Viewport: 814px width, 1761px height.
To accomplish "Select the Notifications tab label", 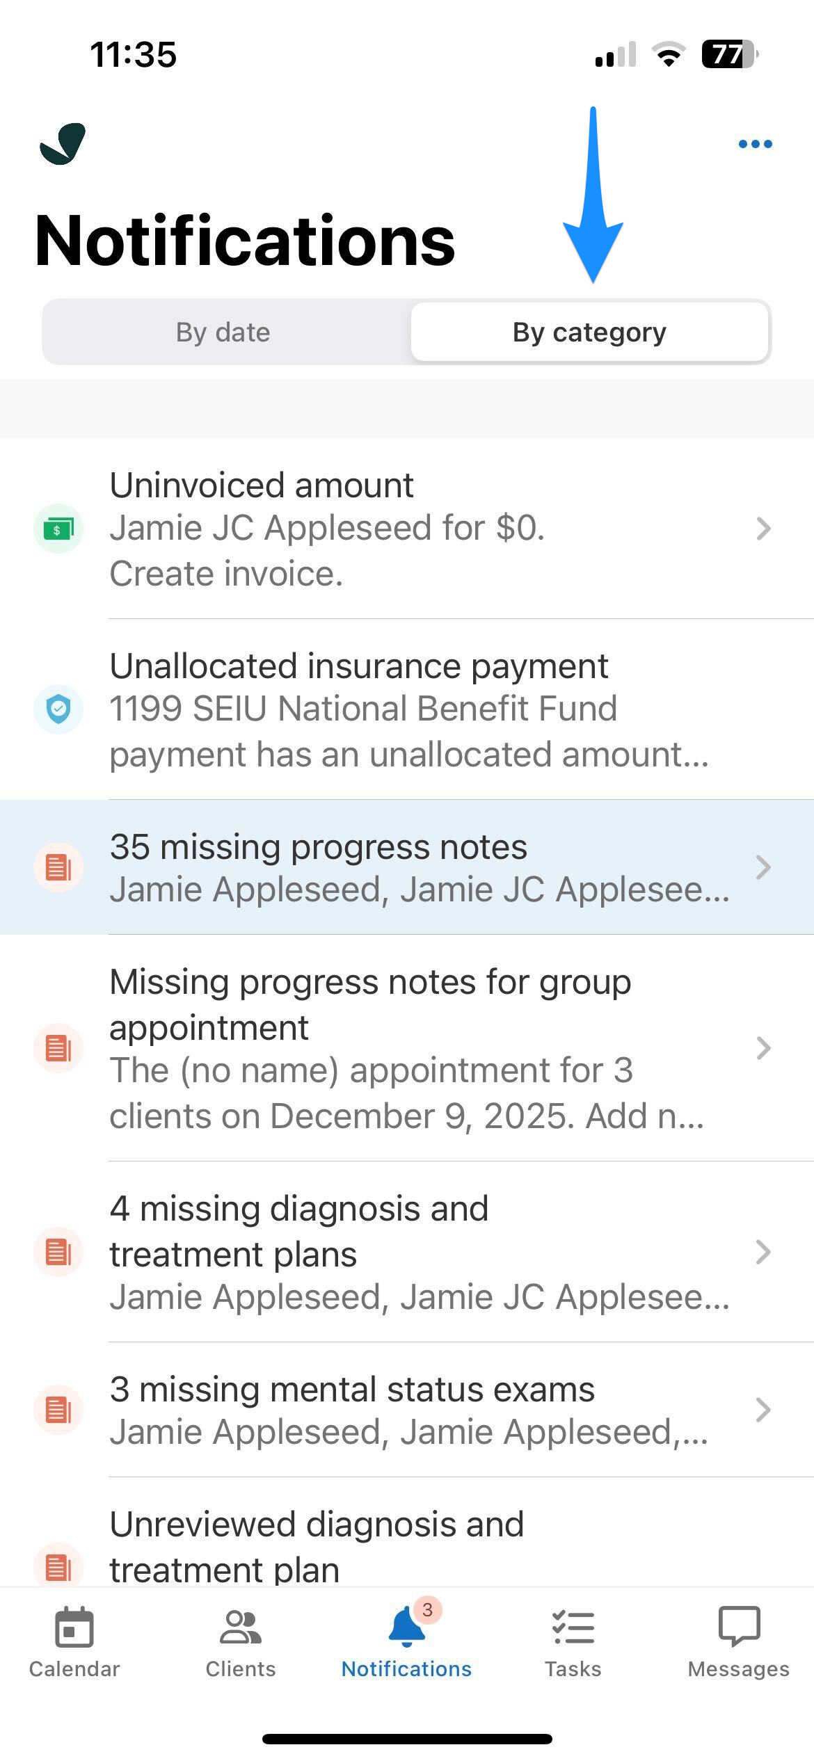I will tap(406, 1668).
